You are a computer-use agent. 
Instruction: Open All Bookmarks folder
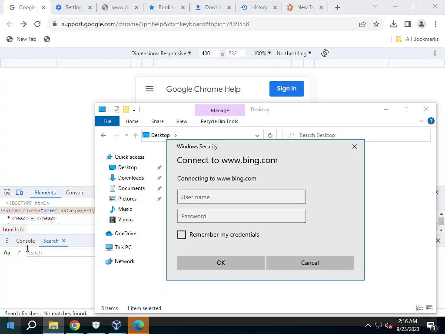click(x=417, y=39)
